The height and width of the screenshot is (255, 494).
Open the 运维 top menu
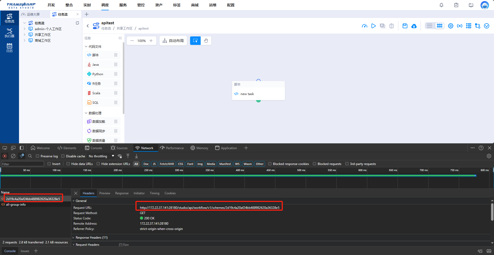[213, 5]
